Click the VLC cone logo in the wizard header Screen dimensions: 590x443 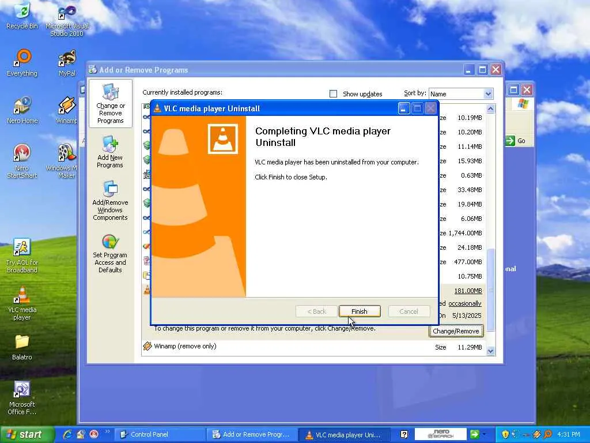point(223,139)
